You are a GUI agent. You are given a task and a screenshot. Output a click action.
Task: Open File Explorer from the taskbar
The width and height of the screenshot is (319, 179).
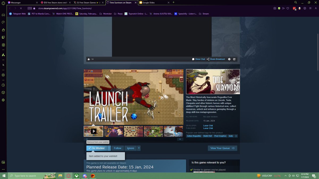click(60, 176)
